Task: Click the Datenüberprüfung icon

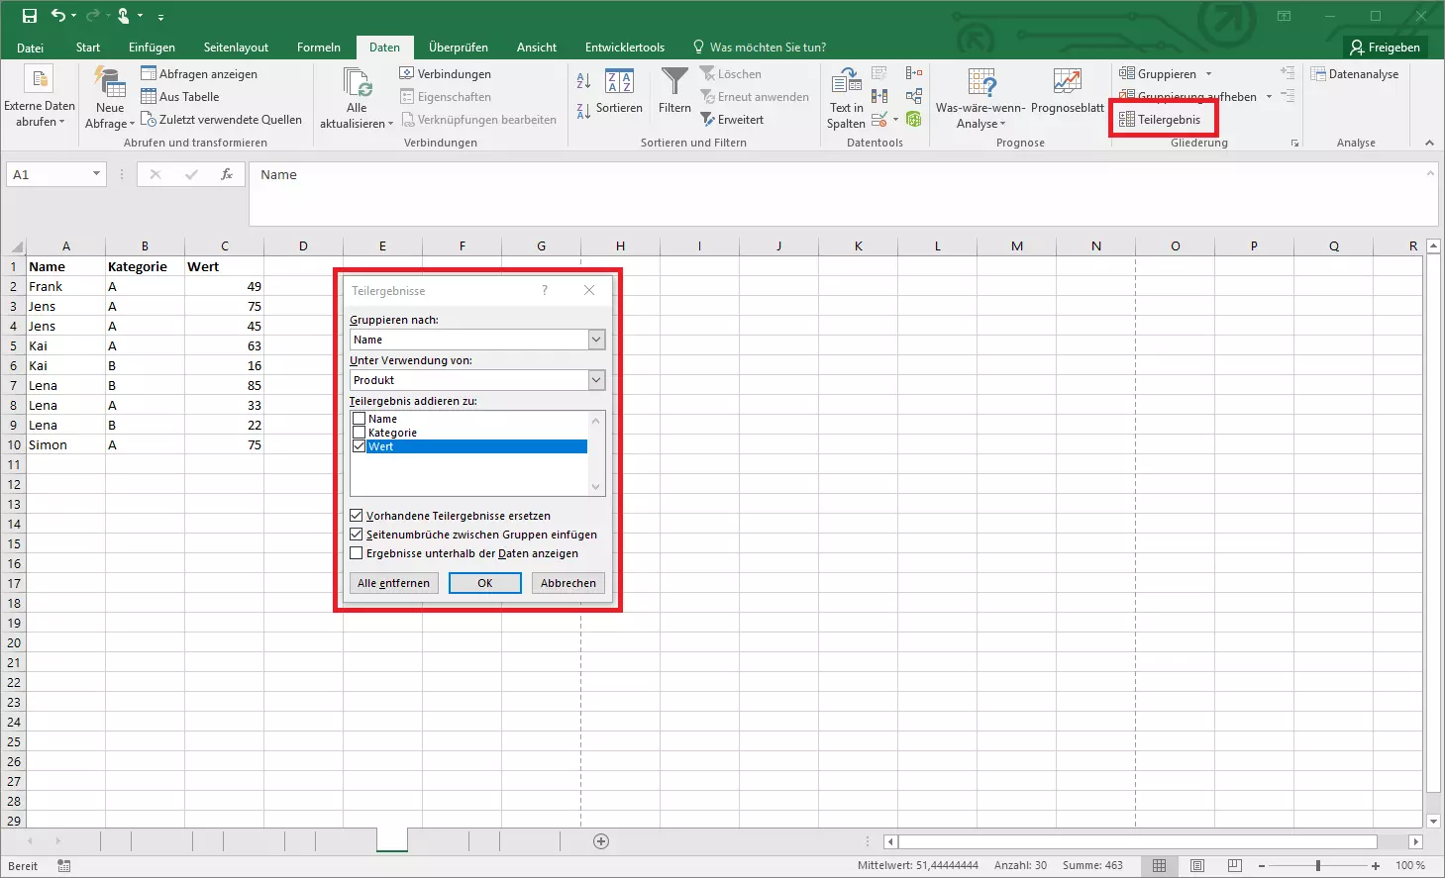Action: [879, 119]
